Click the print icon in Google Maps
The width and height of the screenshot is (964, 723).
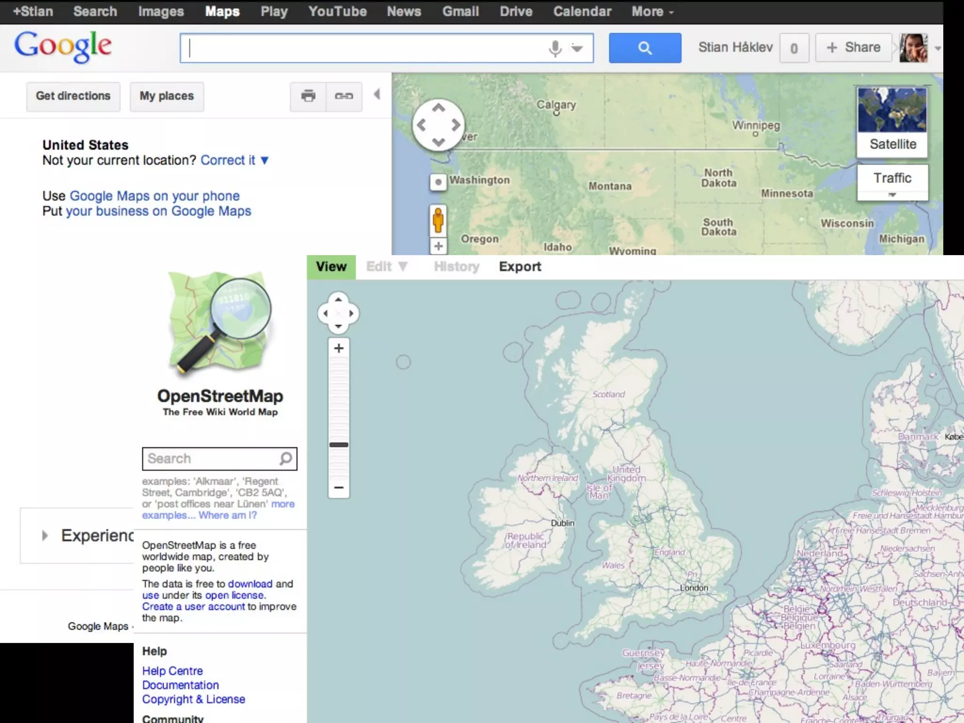pyautogui.click(x=308, y=96)
